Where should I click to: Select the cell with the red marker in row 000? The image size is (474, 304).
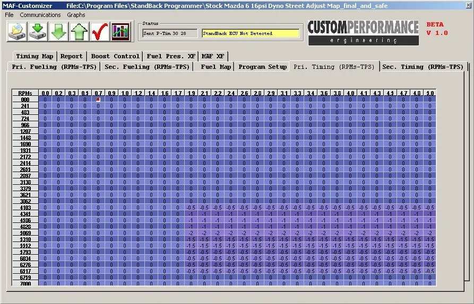point(98,100)
